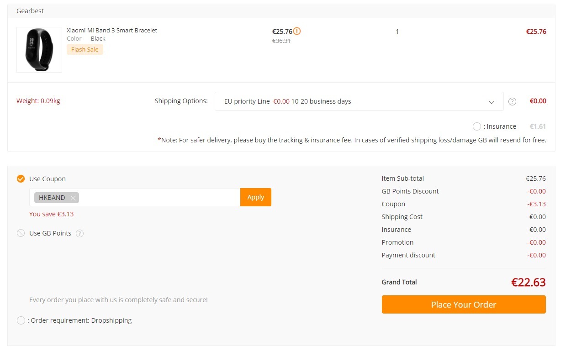Click the 'Weight: 0.09kg' label
This screenshot has width=571, height=356.
38,101
